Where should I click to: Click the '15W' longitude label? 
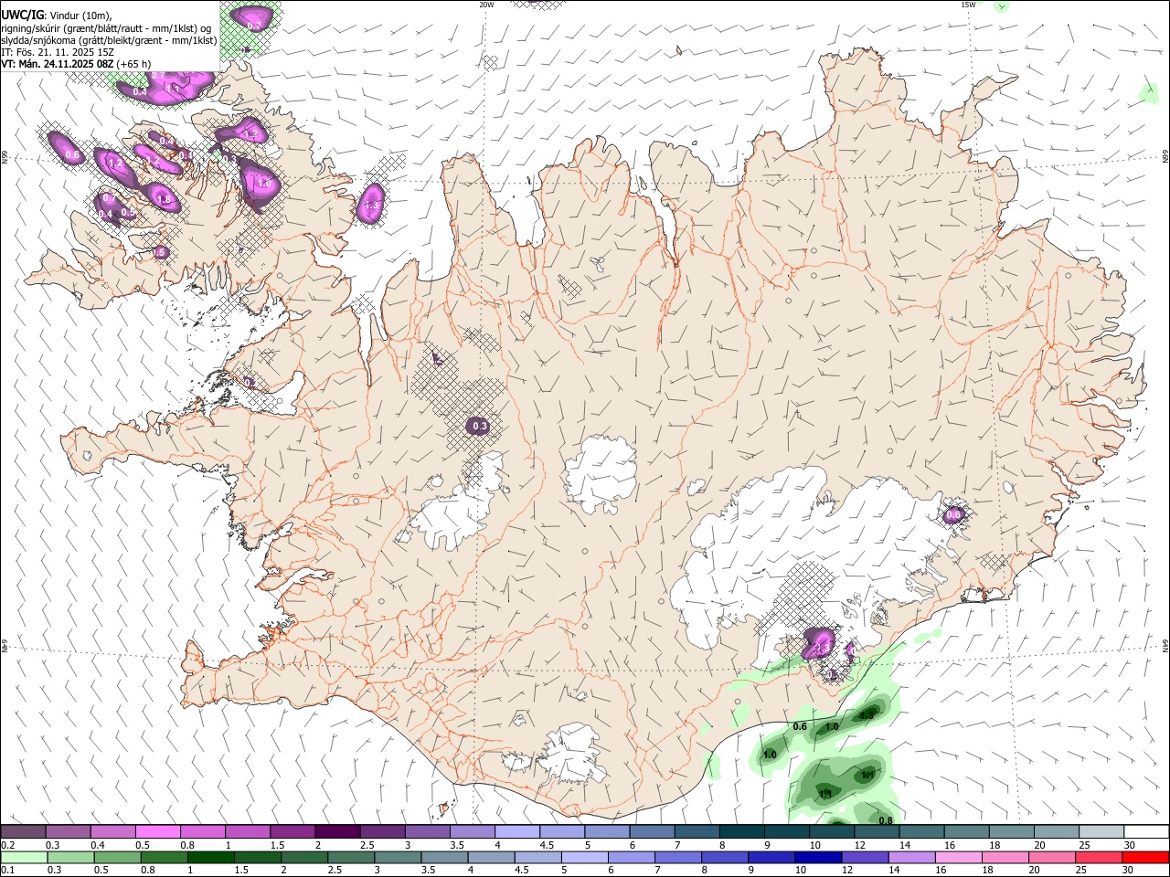(x=968, y=5)
